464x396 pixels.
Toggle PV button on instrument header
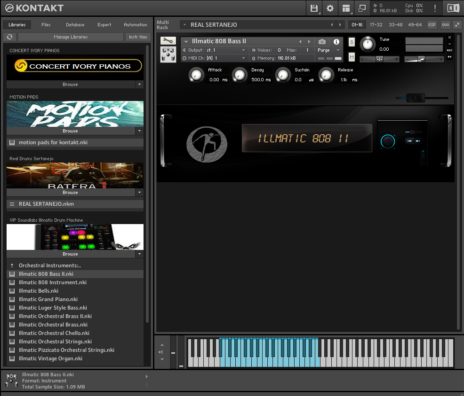coord(449,57)
